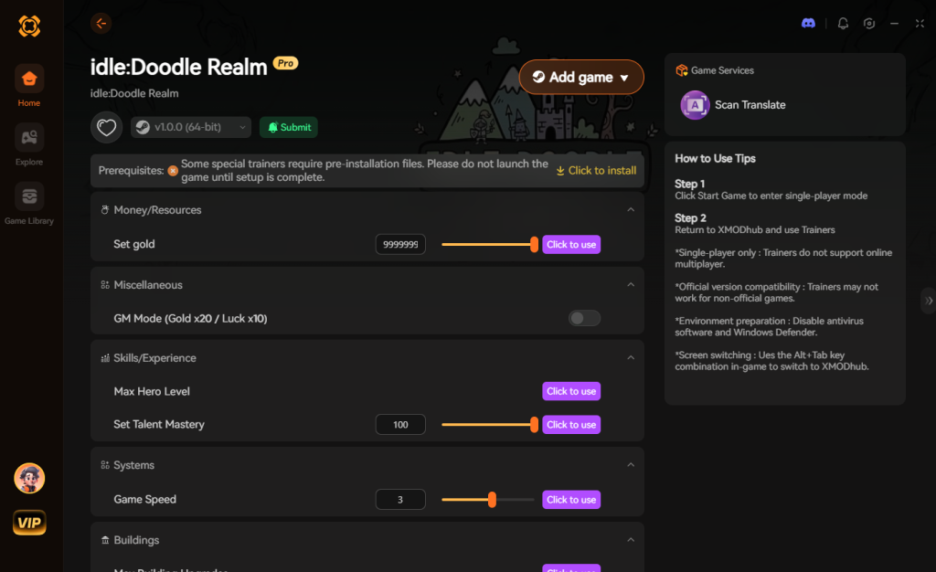Open the v1.0.0 (64-bit) version dropdown
This screenshot has width=936, height=572.
pyautogui.click(x=190, y=127)
